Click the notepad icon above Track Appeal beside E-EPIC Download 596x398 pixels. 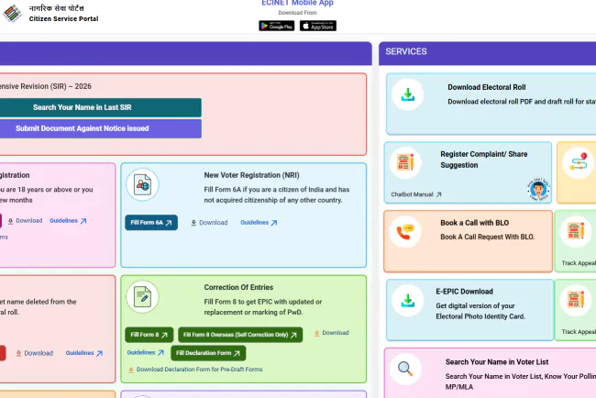pos(576,300)
